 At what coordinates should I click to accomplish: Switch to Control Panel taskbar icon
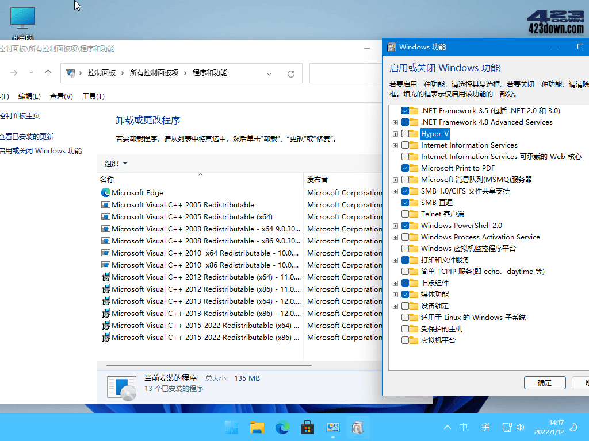[333, 427]
